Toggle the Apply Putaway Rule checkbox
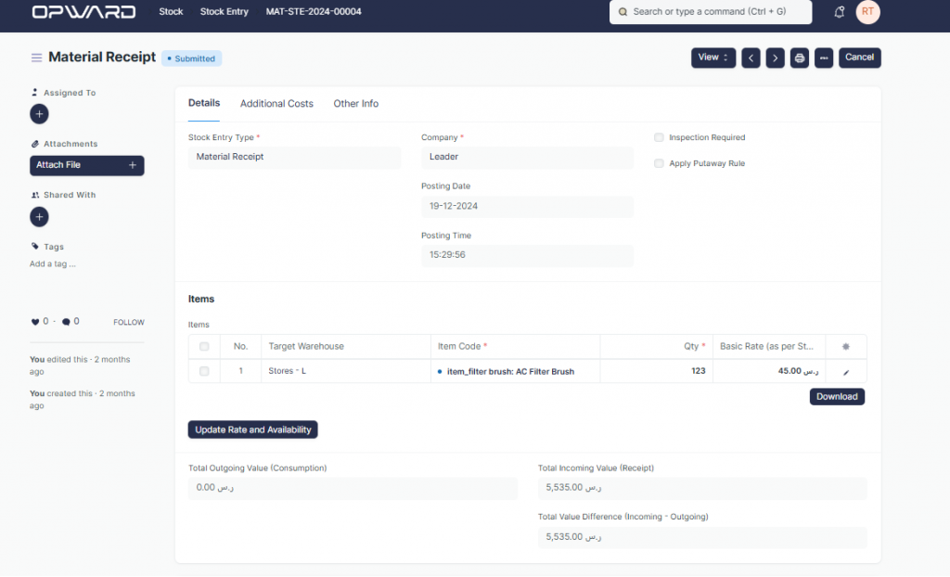 click(x=659, y=163)
